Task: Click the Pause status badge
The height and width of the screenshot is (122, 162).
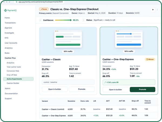Action: pyautogui.click(x=44, y=9)
